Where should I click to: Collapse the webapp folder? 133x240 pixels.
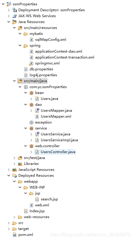(14, 181)
